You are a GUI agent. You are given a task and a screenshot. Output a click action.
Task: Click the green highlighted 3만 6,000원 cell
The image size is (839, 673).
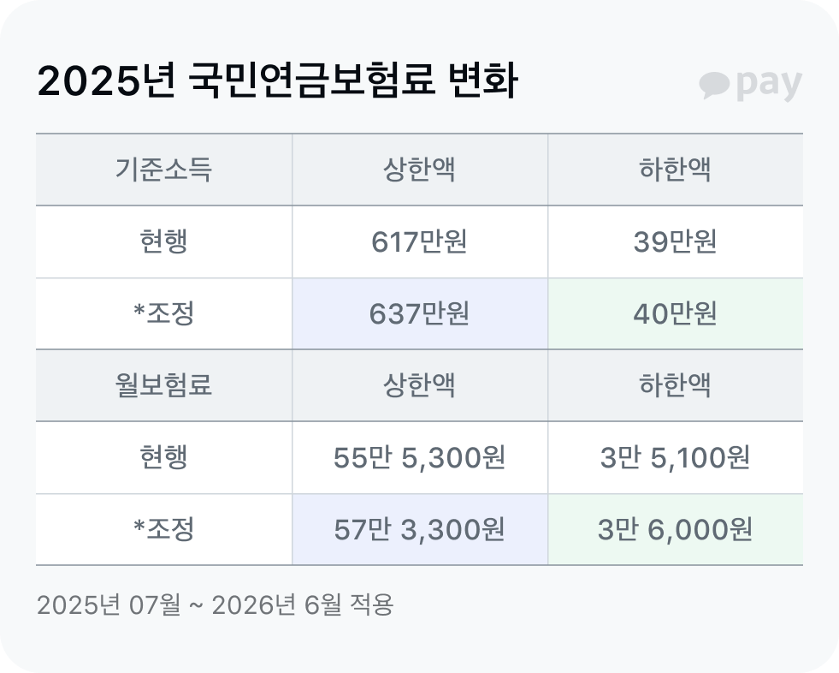coord(675,530)
